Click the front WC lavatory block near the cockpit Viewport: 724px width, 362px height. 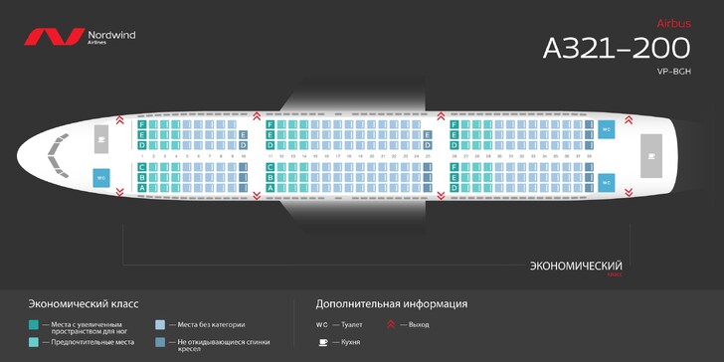point(101,178)
